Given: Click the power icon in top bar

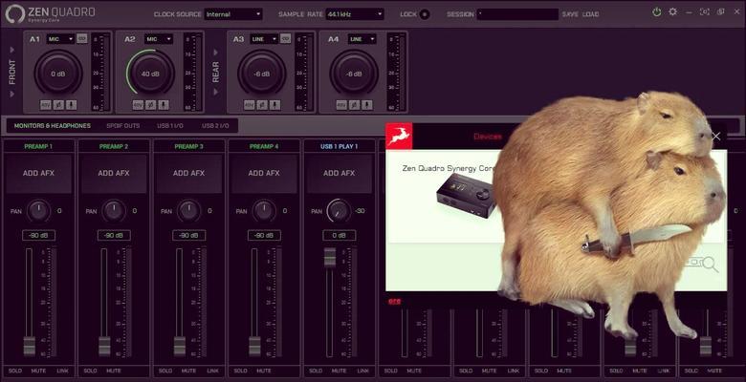Looking at the screenshot, I should (656, 12).
